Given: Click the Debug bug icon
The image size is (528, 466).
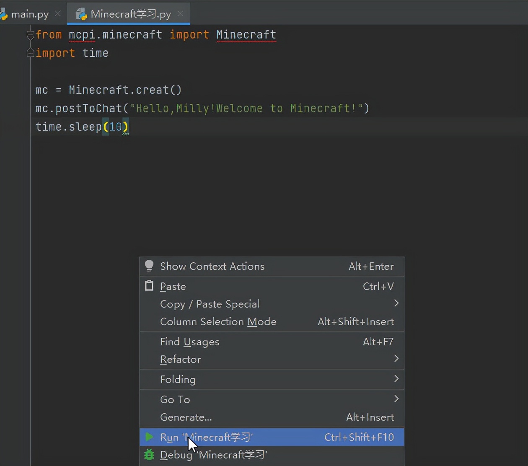Looking at the screenshot, I should coord(149,455).
